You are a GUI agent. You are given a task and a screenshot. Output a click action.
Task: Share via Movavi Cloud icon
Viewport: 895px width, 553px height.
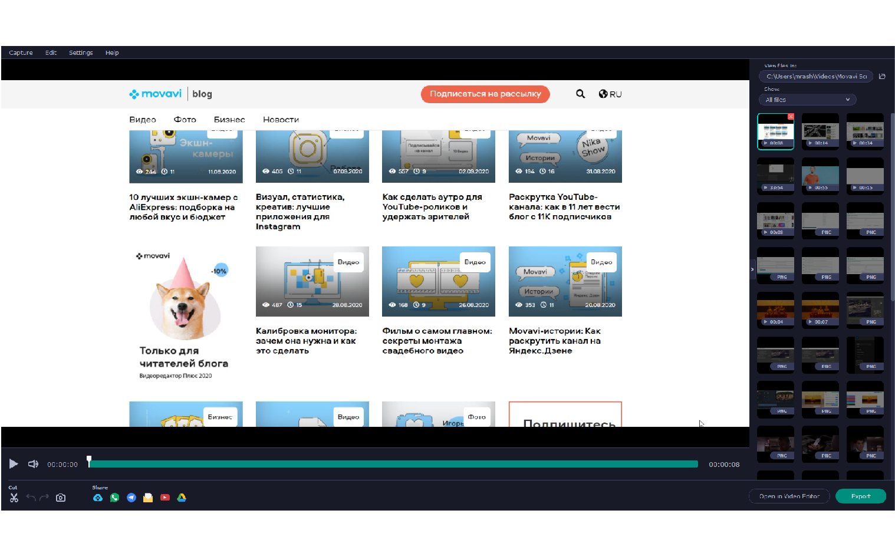[x=98, y=498]
